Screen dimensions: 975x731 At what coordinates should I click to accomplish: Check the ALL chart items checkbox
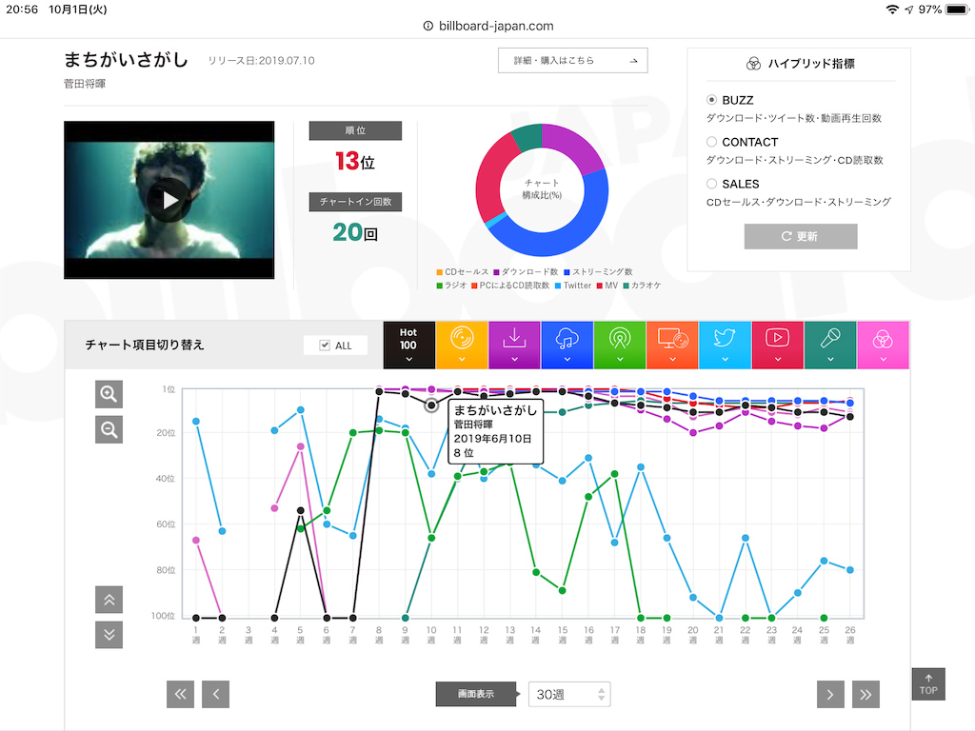(x=325, y=345)
